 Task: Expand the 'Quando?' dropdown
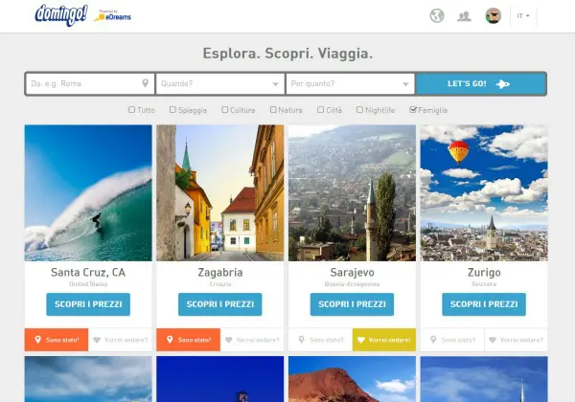click(x=220, y=84)
